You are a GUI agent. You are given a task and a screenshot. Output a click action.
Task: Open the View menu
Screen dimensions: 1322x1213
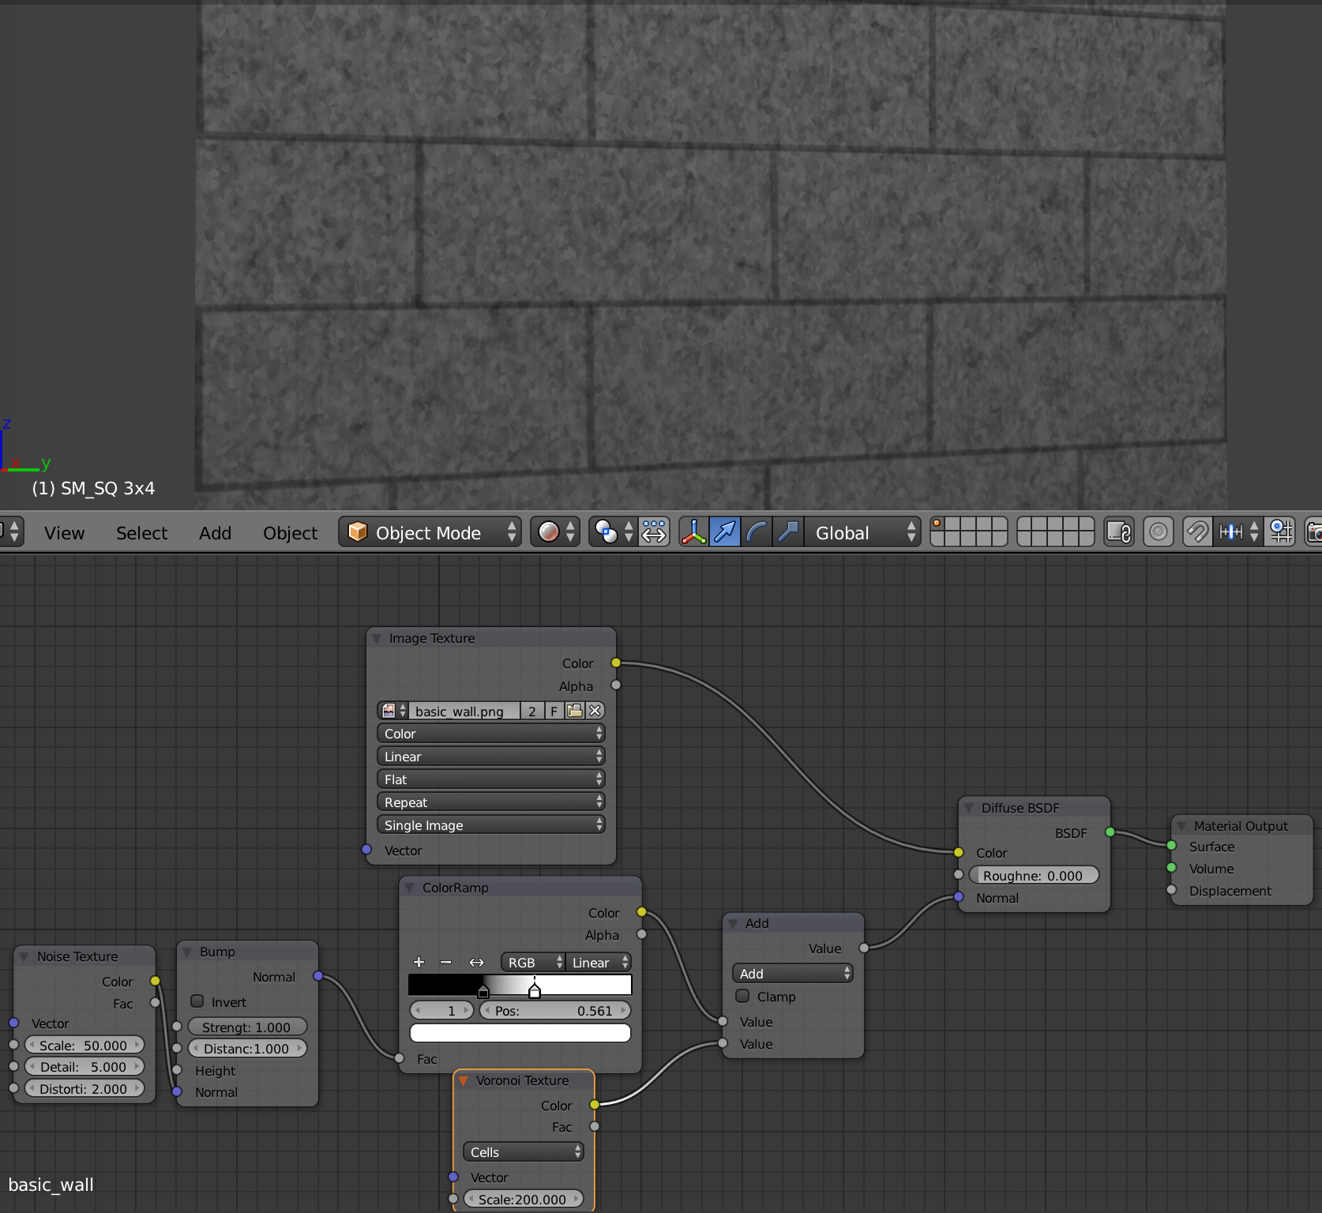click(64, 533)
